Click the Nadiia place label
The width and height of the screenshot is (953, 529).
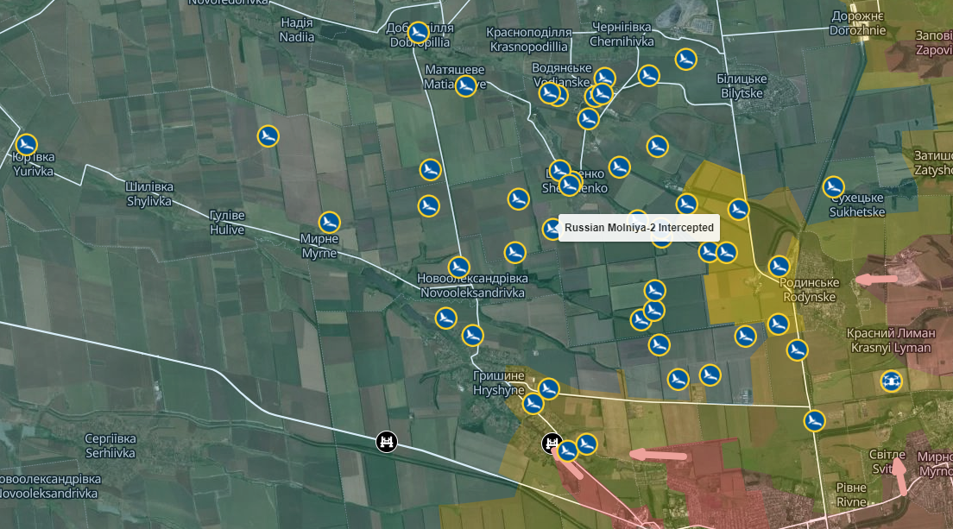tap(297, 29)
